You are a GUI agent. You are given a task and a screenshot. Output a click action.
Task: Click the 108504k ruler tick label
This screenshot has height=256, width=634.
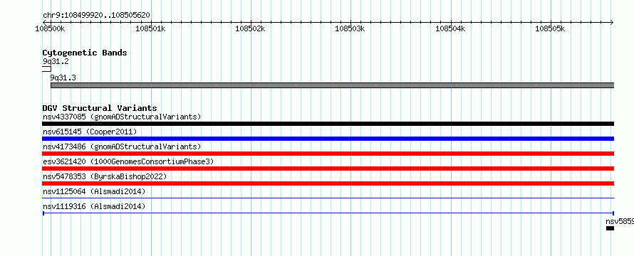(x=450, y=28)
